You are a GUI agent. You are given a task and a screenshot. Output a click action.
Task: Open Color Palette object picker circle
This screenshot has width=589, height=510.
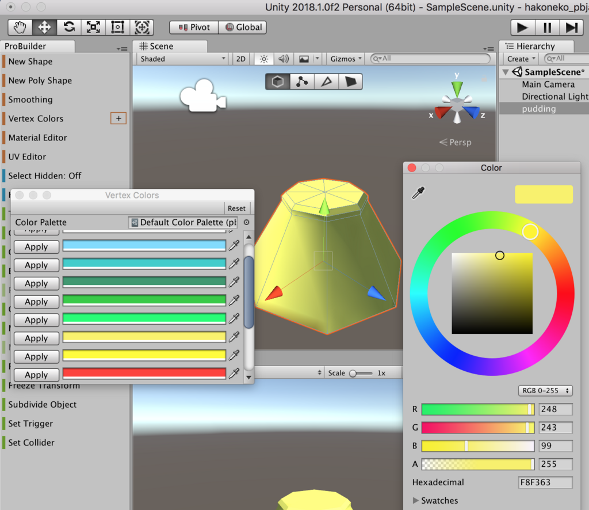click(246, 223)
